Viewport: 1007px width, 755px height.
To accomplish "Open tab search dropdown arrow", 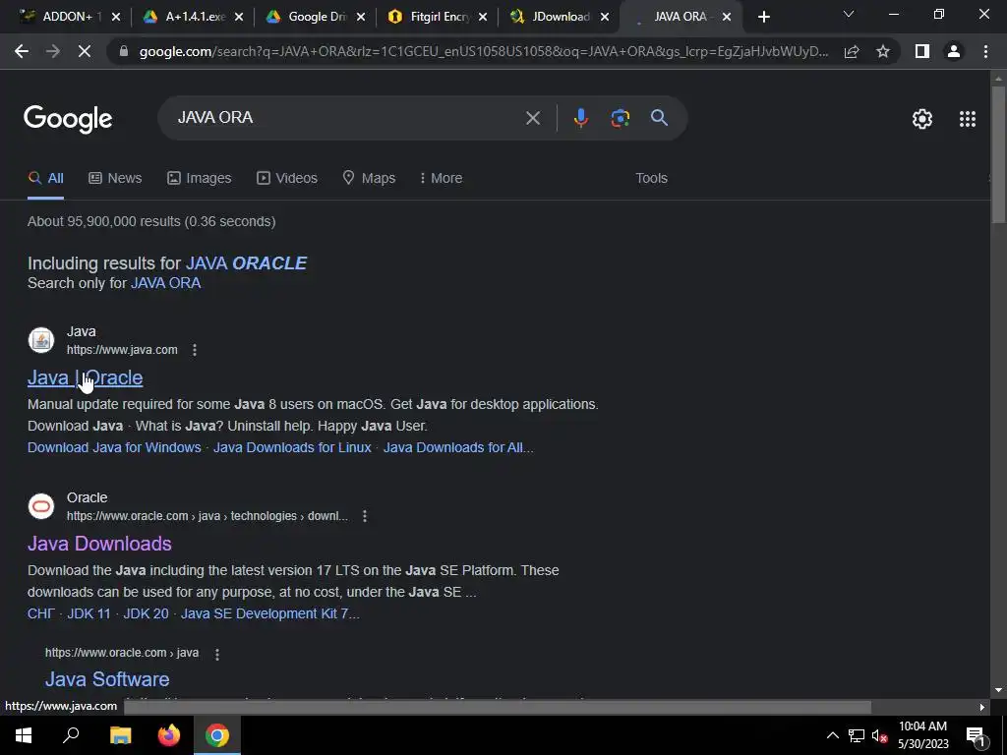I will [x=849, y=14].
